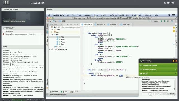Click the Make project build arrow icon
Screen dimensions: 179x101
click(x=149, y=21)
